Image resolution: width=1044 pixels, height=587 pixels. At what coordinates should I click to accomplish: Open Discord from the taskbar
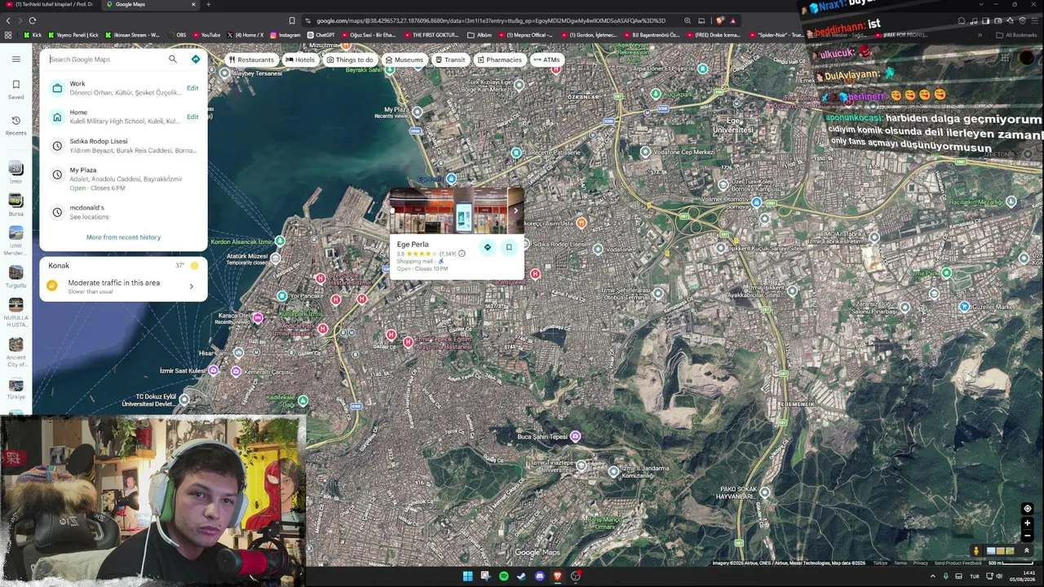pyautogui.click(x=539, y=576)
